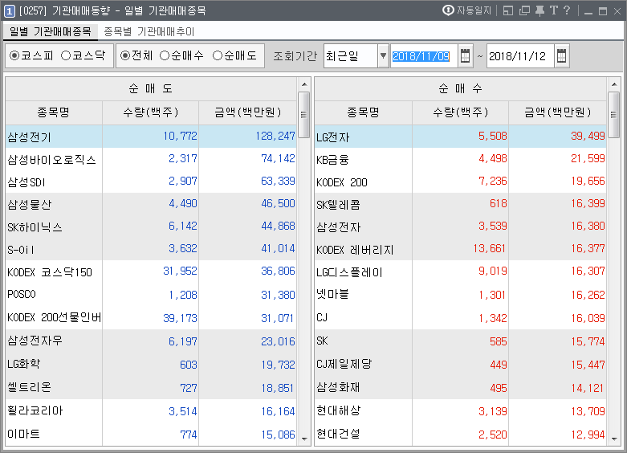Switch to 종목별 기관매매추이 tab
This screenshot has height=453, width=627.
point(149,31)
